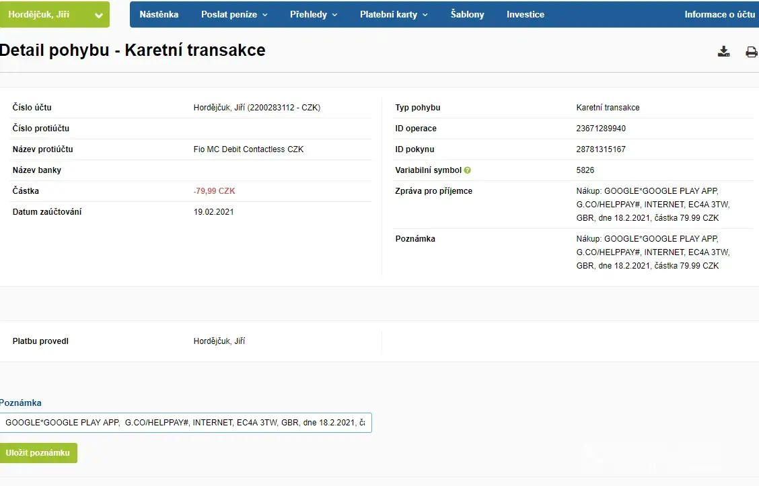This screenshot has width=759, height=486.
Task: Open Platební karty dropdown
Action: click(394, 14)
